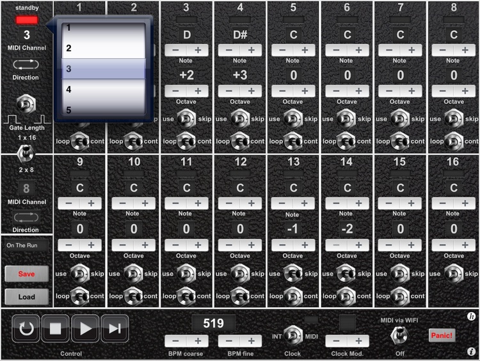The height and width of the screenshot is (361, 480).
Task: Open the help icon above info
Action: tap(471, 316)
